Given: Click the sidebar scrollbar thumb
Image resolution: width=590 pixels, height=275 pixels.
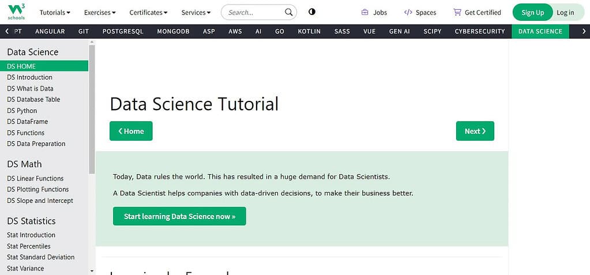Looking at the screenshot, I should (x=92, y=109).
